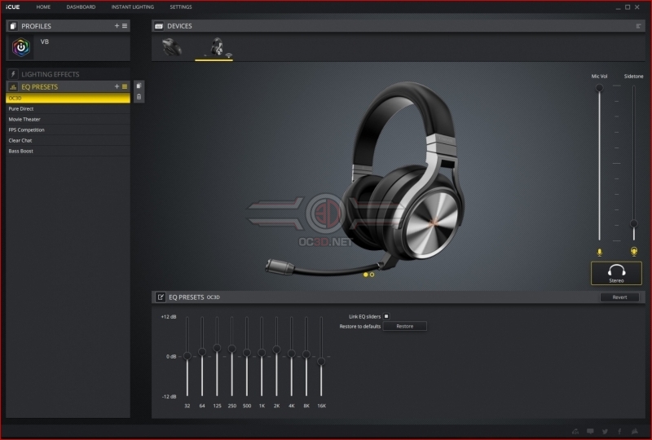The width and height of the screenshot is (652, 440).
Task: Click the Devices panel keyboard icon
Action: [x=159, y=26]
